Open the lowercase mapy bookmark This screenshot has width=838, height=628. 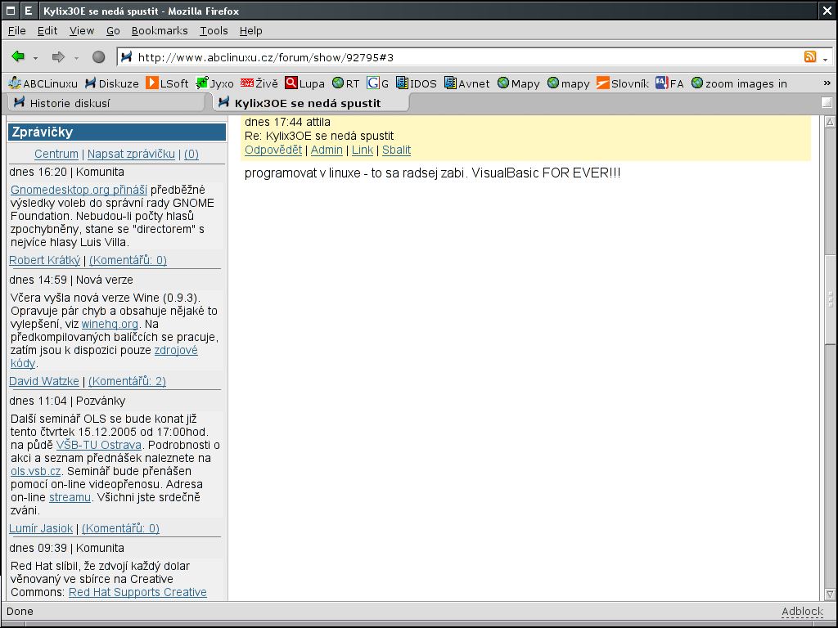point(569,83)
